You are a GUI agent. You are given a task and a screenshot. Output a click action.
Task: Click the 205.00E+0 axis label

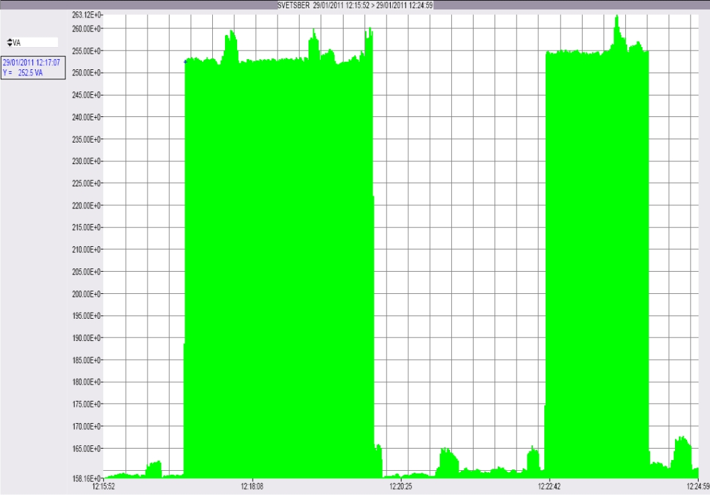click(x=86, y=272)
